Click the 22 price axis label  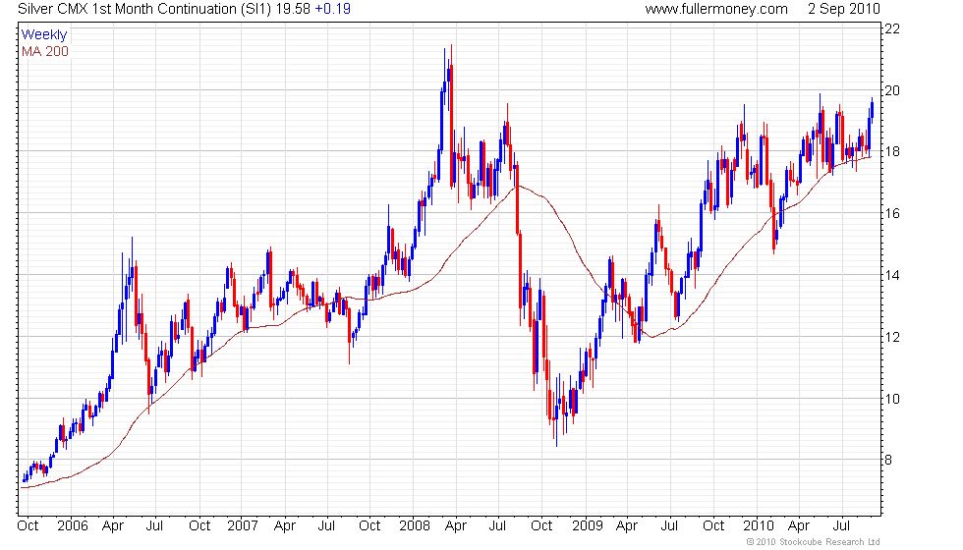coord(892,28)
